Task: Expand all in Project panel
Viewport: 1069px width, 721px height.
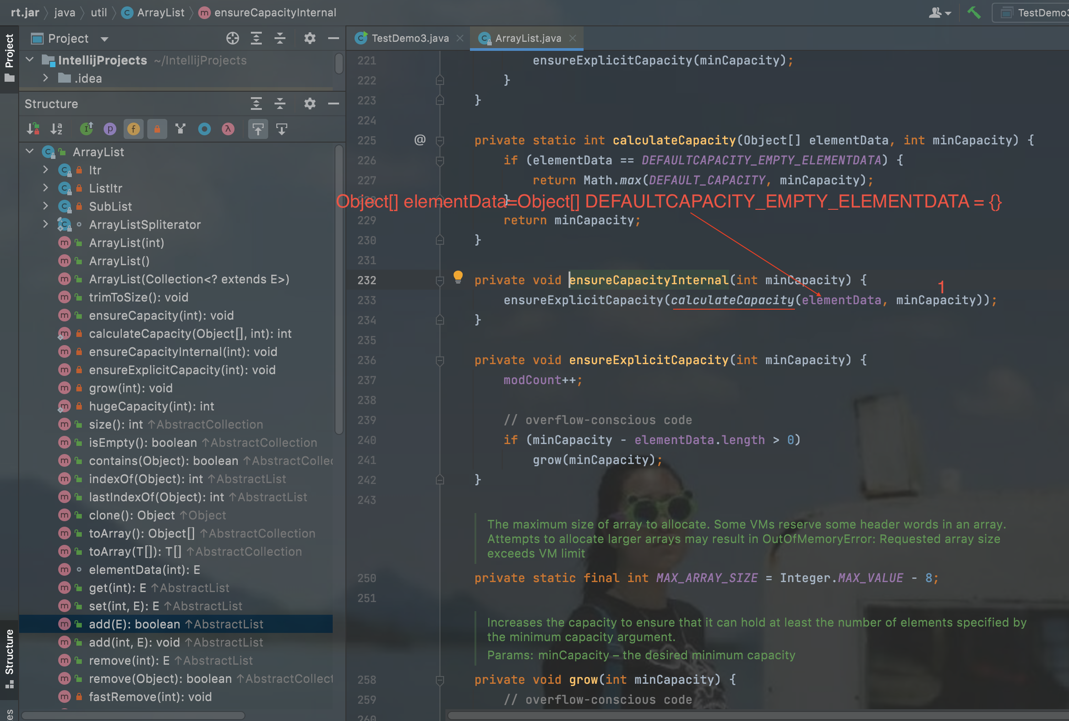Action: pos(256,38)
